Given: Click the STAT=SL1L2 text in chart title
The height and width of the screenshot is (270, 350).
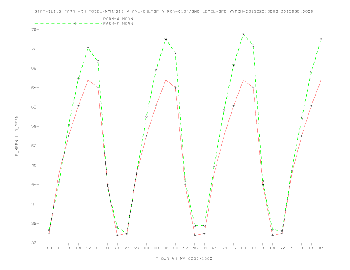Looking at the screenshot, I should coord(48,11).
